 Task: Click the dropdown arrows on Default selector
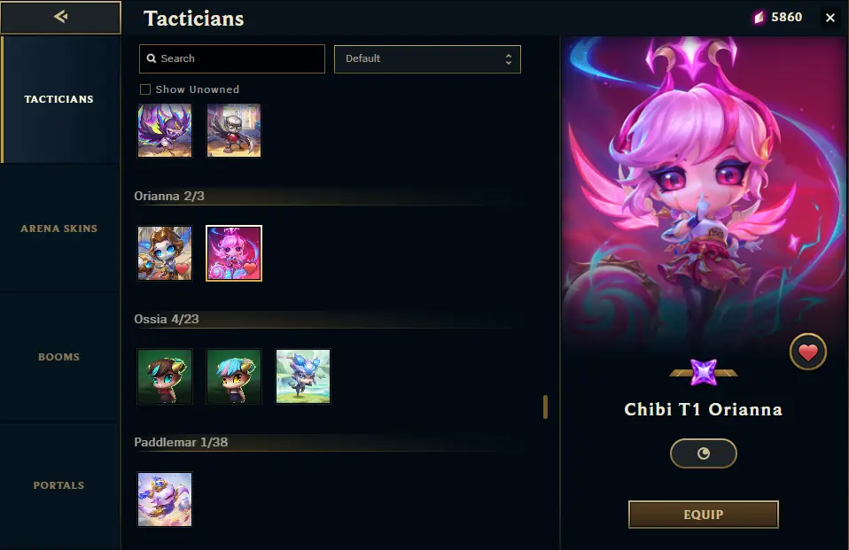(x=509, y=59)
